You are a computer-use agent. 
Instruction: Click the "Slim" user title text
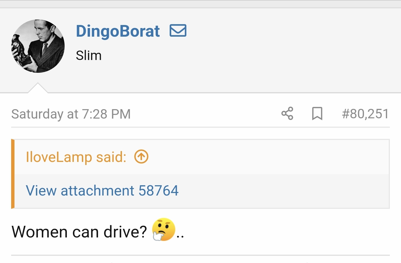[89, 56]
